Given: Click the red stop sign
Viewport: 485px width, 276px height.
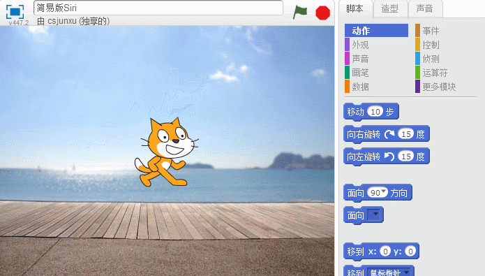Looking at the screenshot, I should [322, 13].
